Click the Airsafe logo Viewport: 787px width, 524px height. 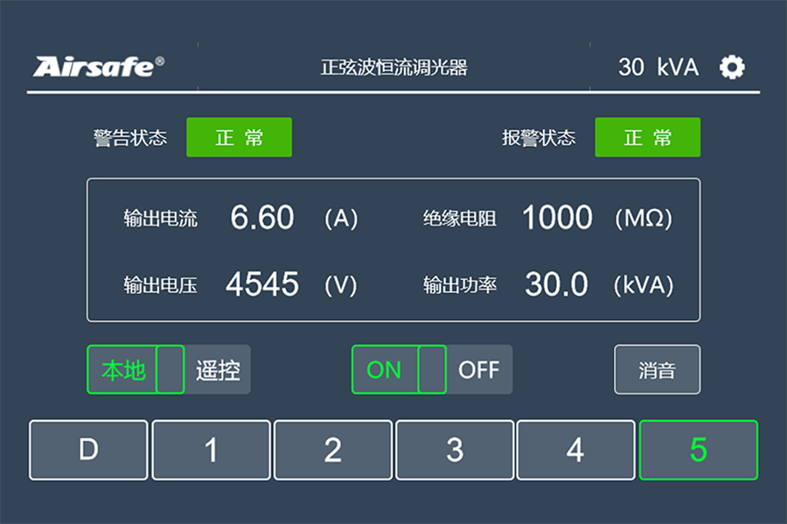pyautogui.click(x=99, y=66)
